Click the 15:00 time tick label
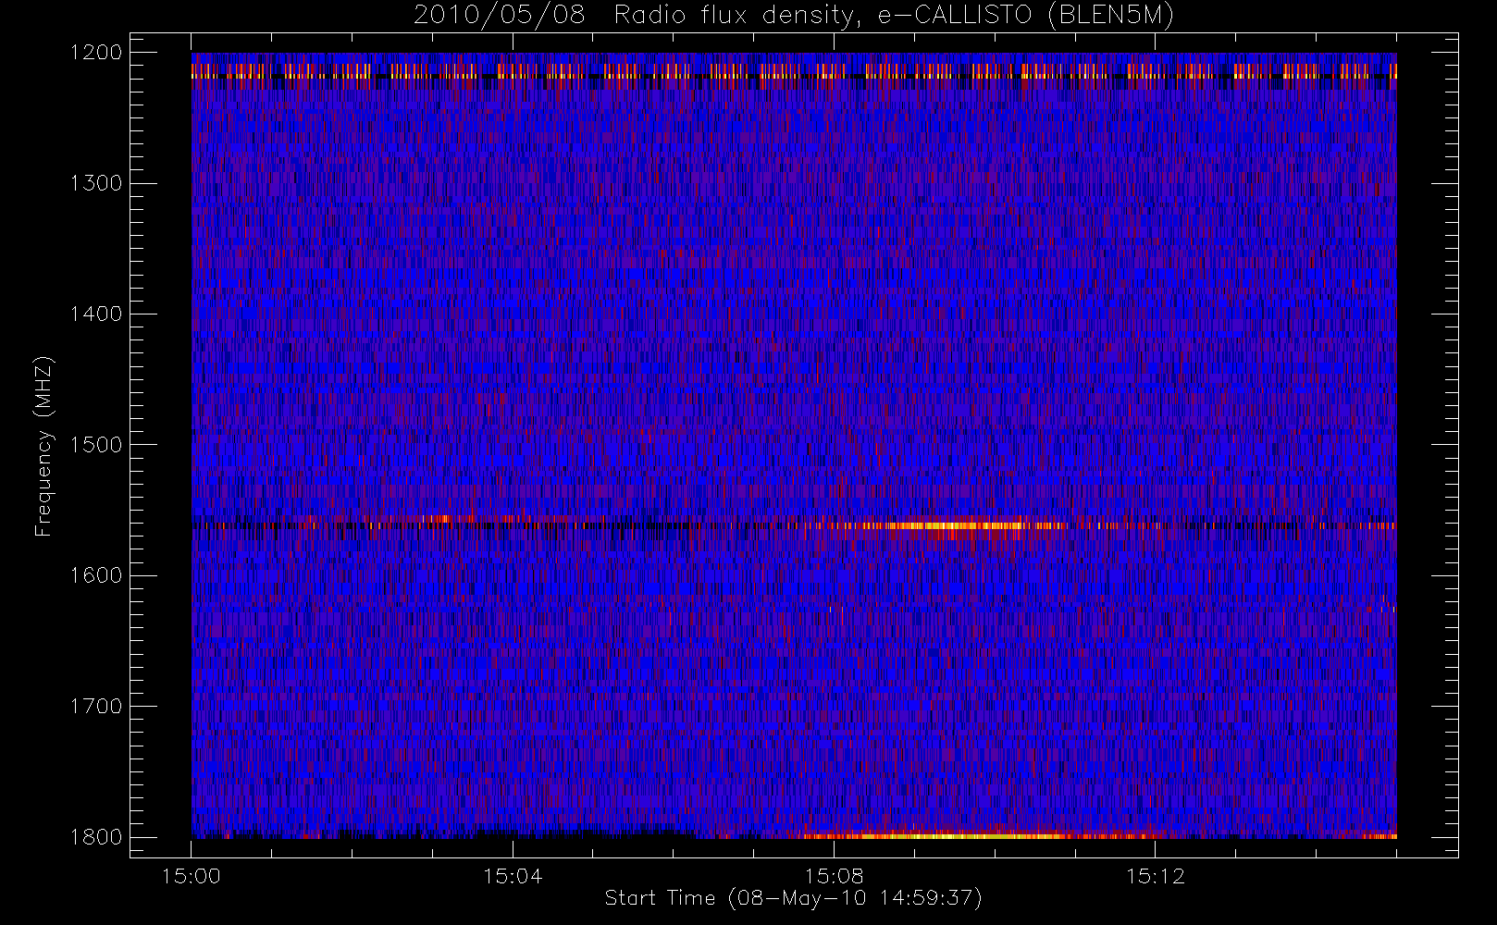1497x925 pixels. pyautogui.click(x=192, y=876)
